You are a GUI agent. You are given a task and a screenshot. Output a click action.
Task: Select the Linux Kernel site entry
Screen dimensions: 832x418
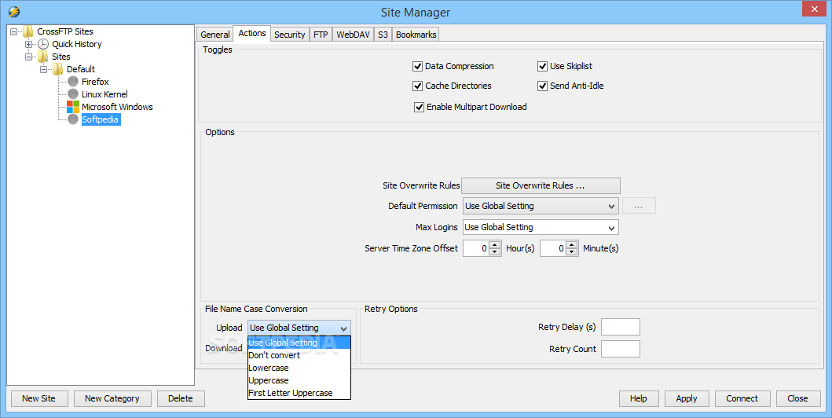[x=104, y=94]
